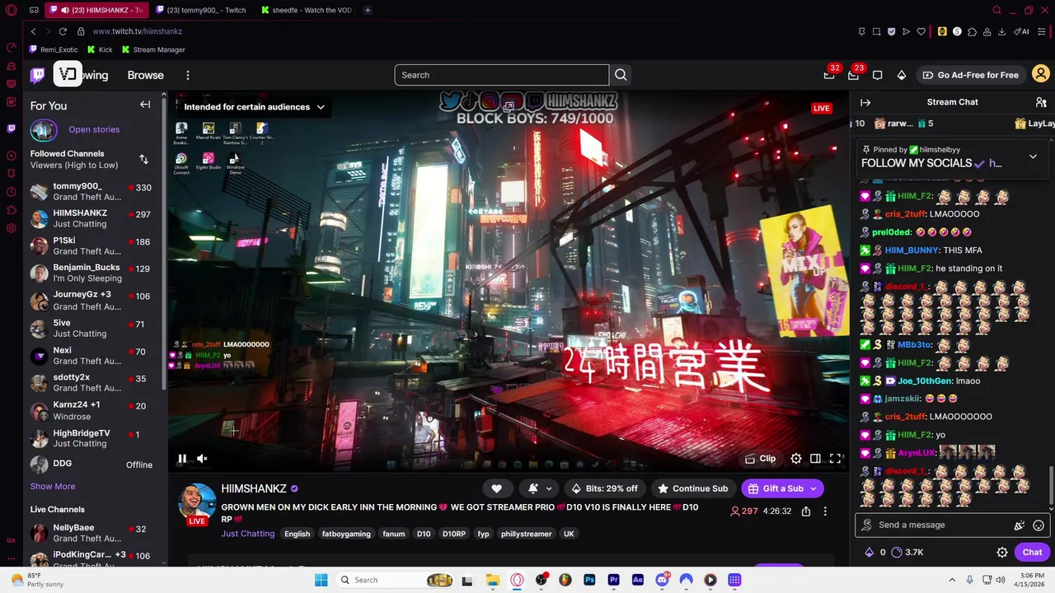This screenshot has width=1055, height=593.
Task: Open Adobe Photoshop from the taskbar
Action: 589,580
